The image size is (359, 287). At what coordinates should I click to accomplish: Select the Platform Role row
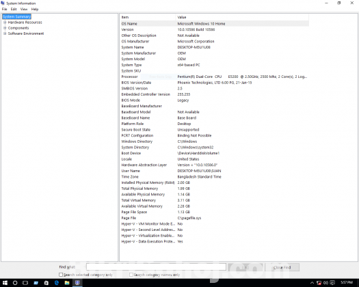click(x=215, y=124)
